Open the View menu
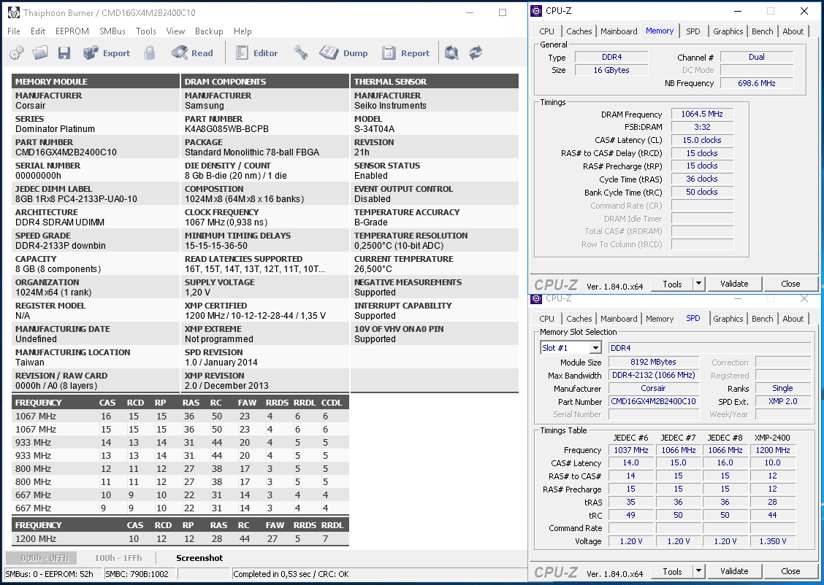Viewport: 824px width, 585px height. click(175, 31)
